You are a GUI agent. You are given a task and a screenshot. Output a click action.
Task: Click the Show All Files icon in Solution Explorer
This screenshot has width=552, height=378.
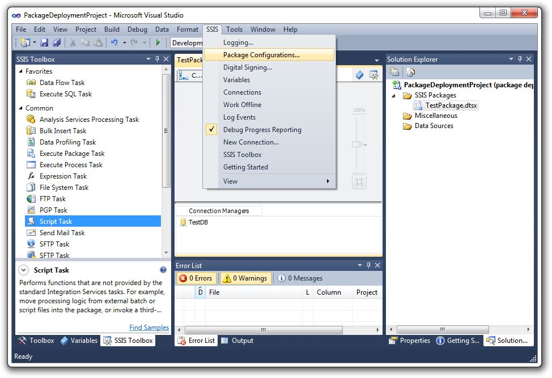[410, 72]
